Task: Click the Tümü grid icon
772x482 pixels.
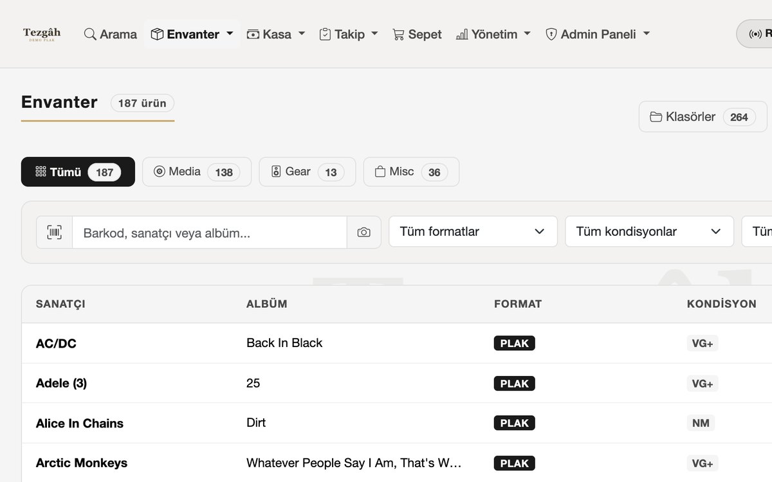Action: tap(41, 172)
